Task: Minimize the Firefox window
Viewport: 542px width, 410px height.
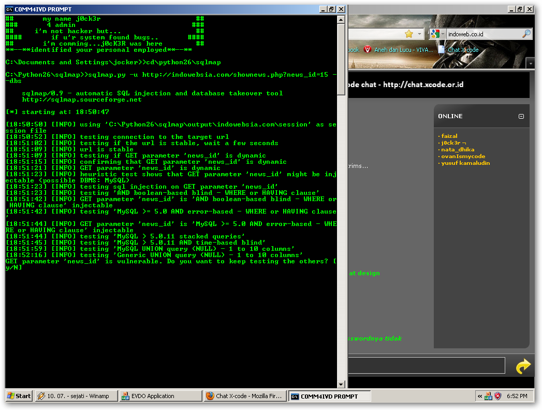Action: click(511, 9)
